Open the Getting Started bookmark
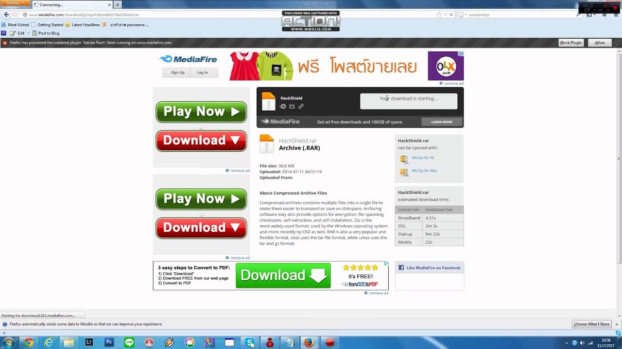Viewport: 622px width, 349px height. 47,25
